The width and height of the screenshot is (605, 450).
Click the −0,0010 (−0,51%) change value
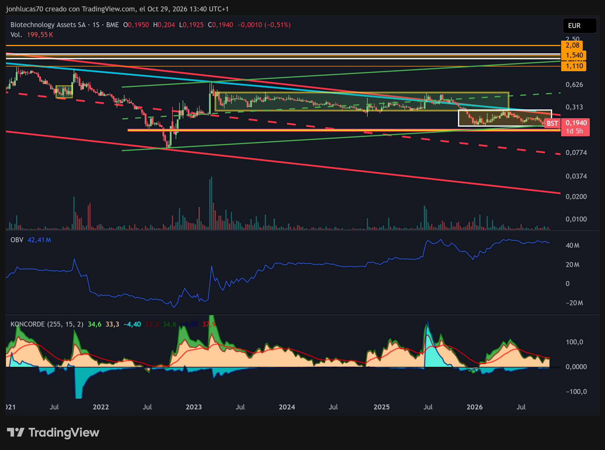click(264, 25)
